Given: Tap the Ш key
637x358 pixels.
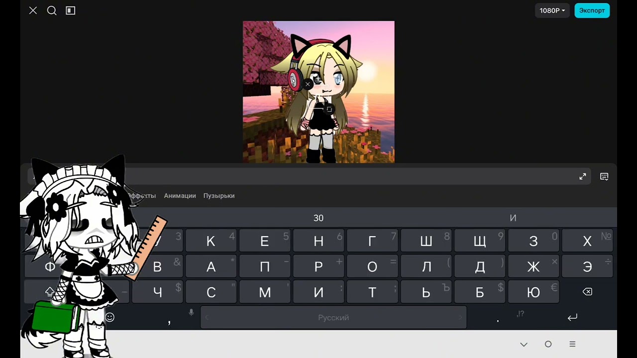Looking at the screenshot, I should point(426,241).
